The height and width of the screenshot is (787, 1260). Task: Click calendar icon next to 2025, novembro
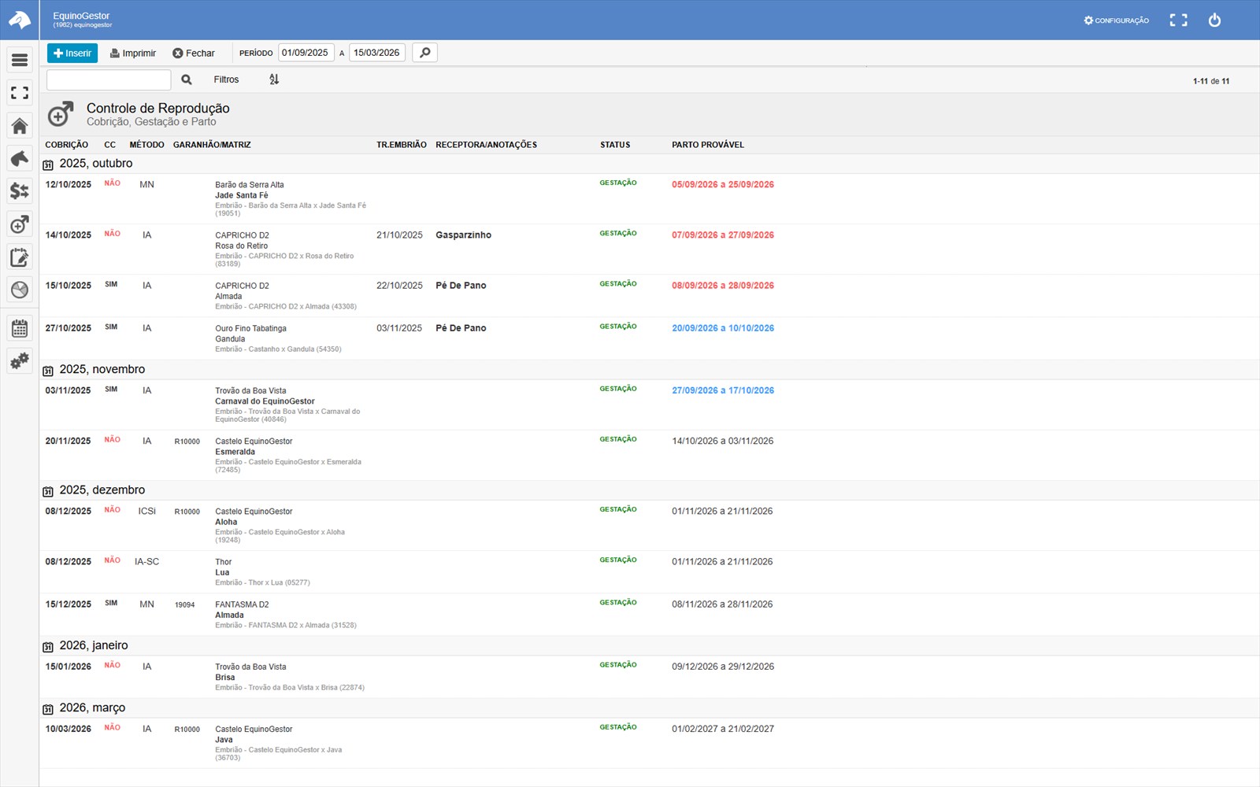point(48,371)
